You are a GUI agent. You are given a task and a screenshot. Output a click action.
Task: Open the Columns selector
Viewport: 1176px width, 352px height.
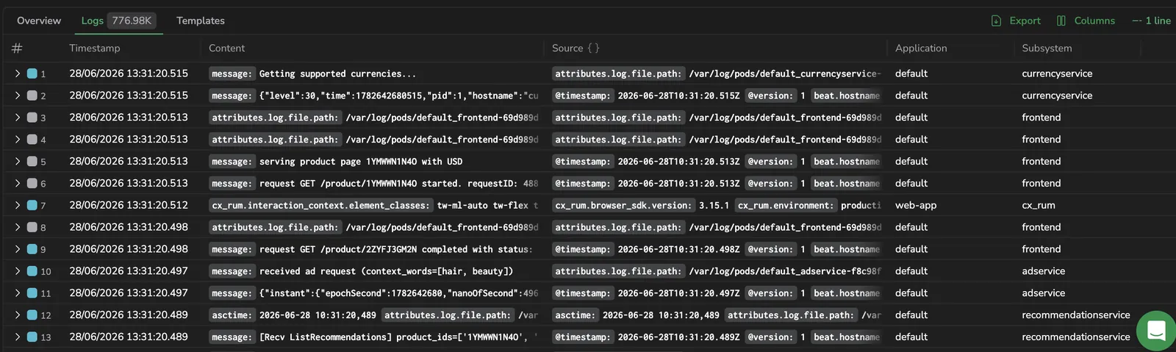pyautogui.click(x=1086, y=21)
